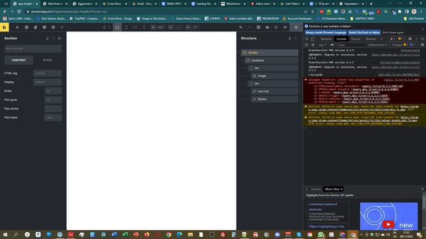The height and width of the screenshot is (239, 426).
Task: Open Bricks settings gear icon
Action: pos(53,27)
